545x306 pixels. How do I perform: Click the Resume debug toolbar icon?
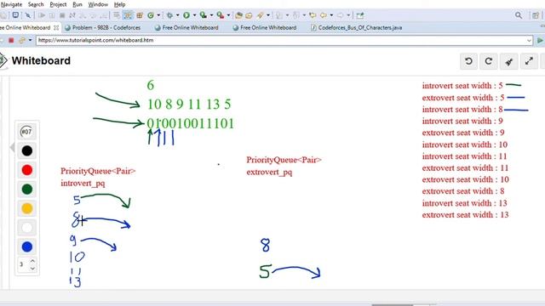(42, 15)
